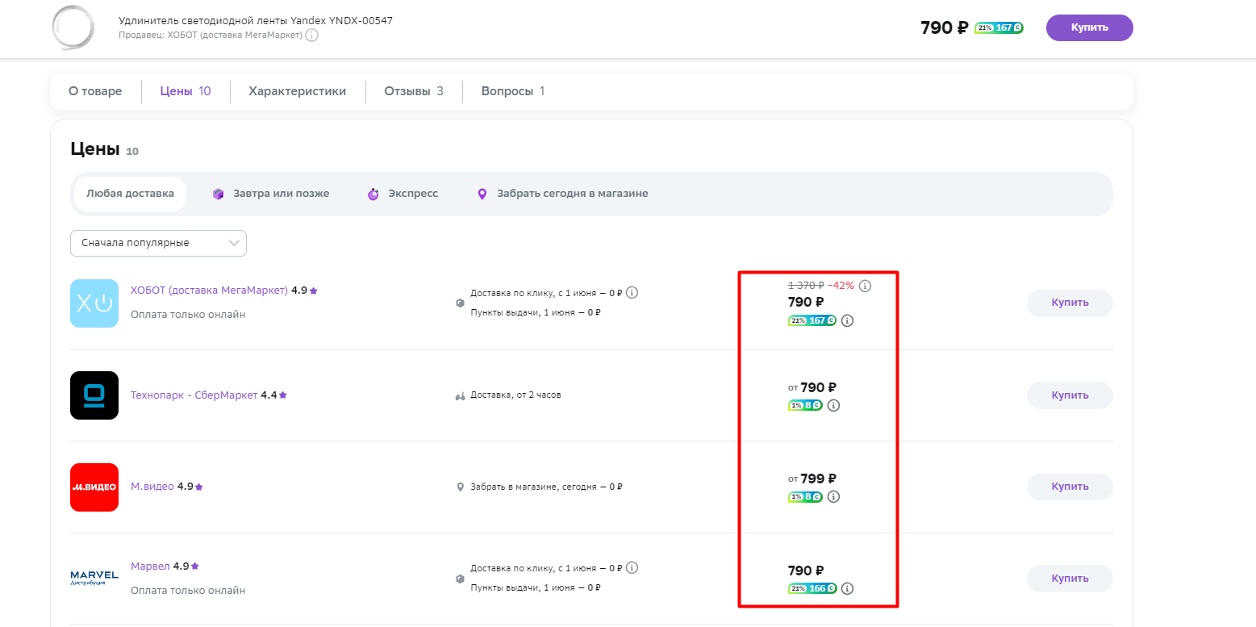Click the 21% 167 bonus badge in header
The width and height of the screenshot is (1256, 627).
coord(999,27)
